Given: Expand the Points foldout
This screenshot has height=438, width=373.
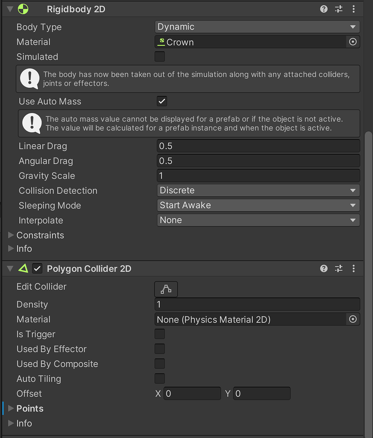Looking at the screenshot, I should 11,408.
